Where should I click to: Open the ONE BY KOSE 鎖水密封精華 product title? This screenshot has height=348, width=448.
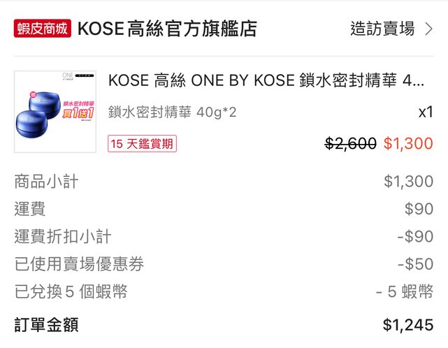coord(266,80)
